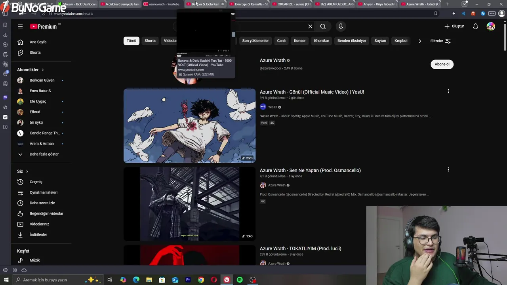The image size is (507, 285).
Task: Show more filter chips with right arrow
Action: 420,41
